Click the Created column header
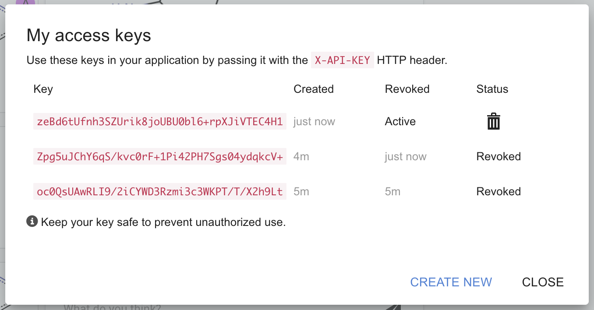594x310 pixels. click(x=313, y=89)
